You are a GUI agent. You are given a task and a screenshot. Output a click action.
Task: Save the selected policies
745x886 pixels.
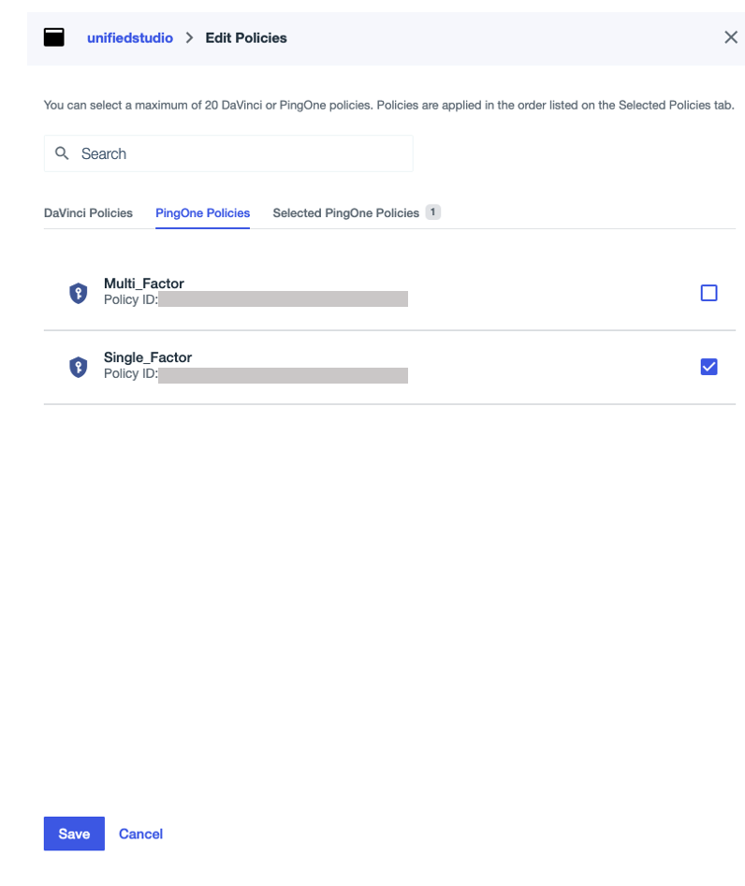click(x=73, y=833)
